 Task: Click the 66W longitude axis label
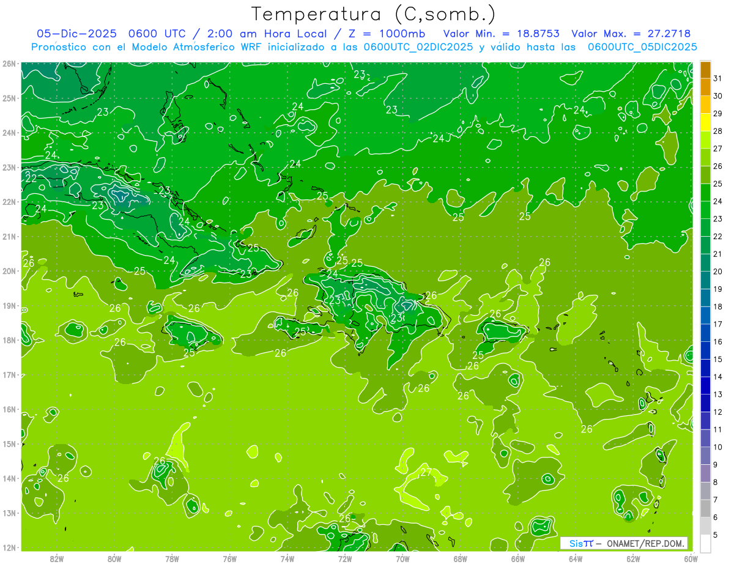point(518,558)
